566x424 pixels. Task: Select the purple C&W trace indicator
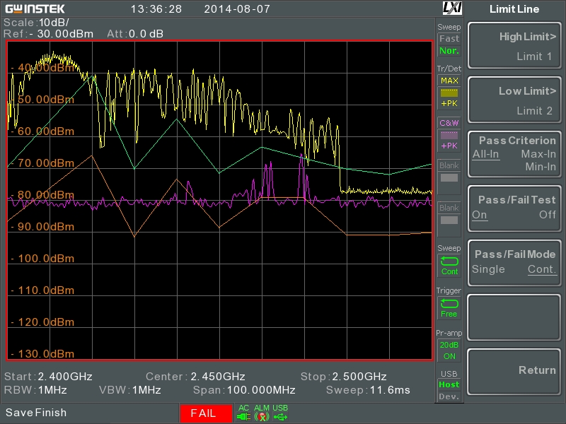click(x=449, y=123)
